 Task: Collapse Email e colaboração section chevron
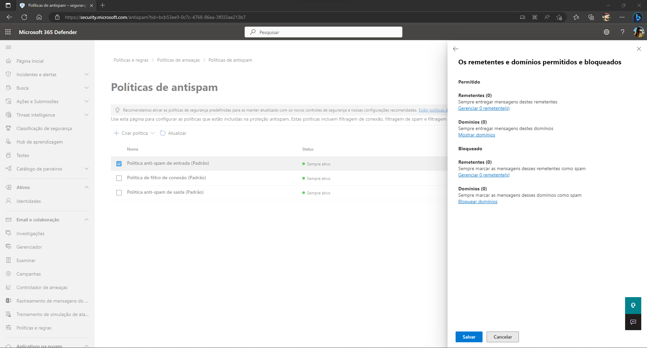click(x=87, y=220)
